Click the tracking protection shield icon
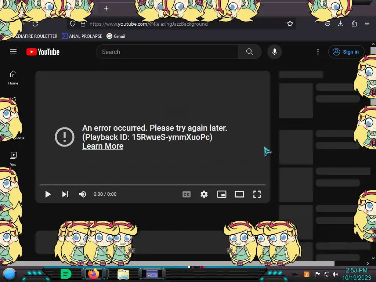The width and height of the screenshot is (376, 282). (x=73, y=24)
